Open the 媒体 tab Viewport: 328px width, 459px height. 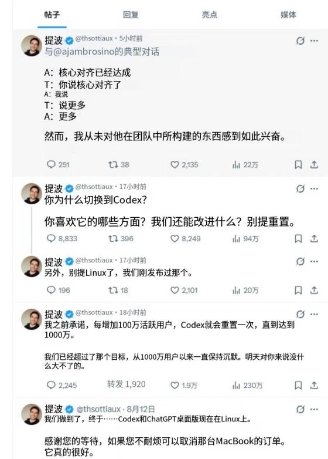(x=288, y=15)
